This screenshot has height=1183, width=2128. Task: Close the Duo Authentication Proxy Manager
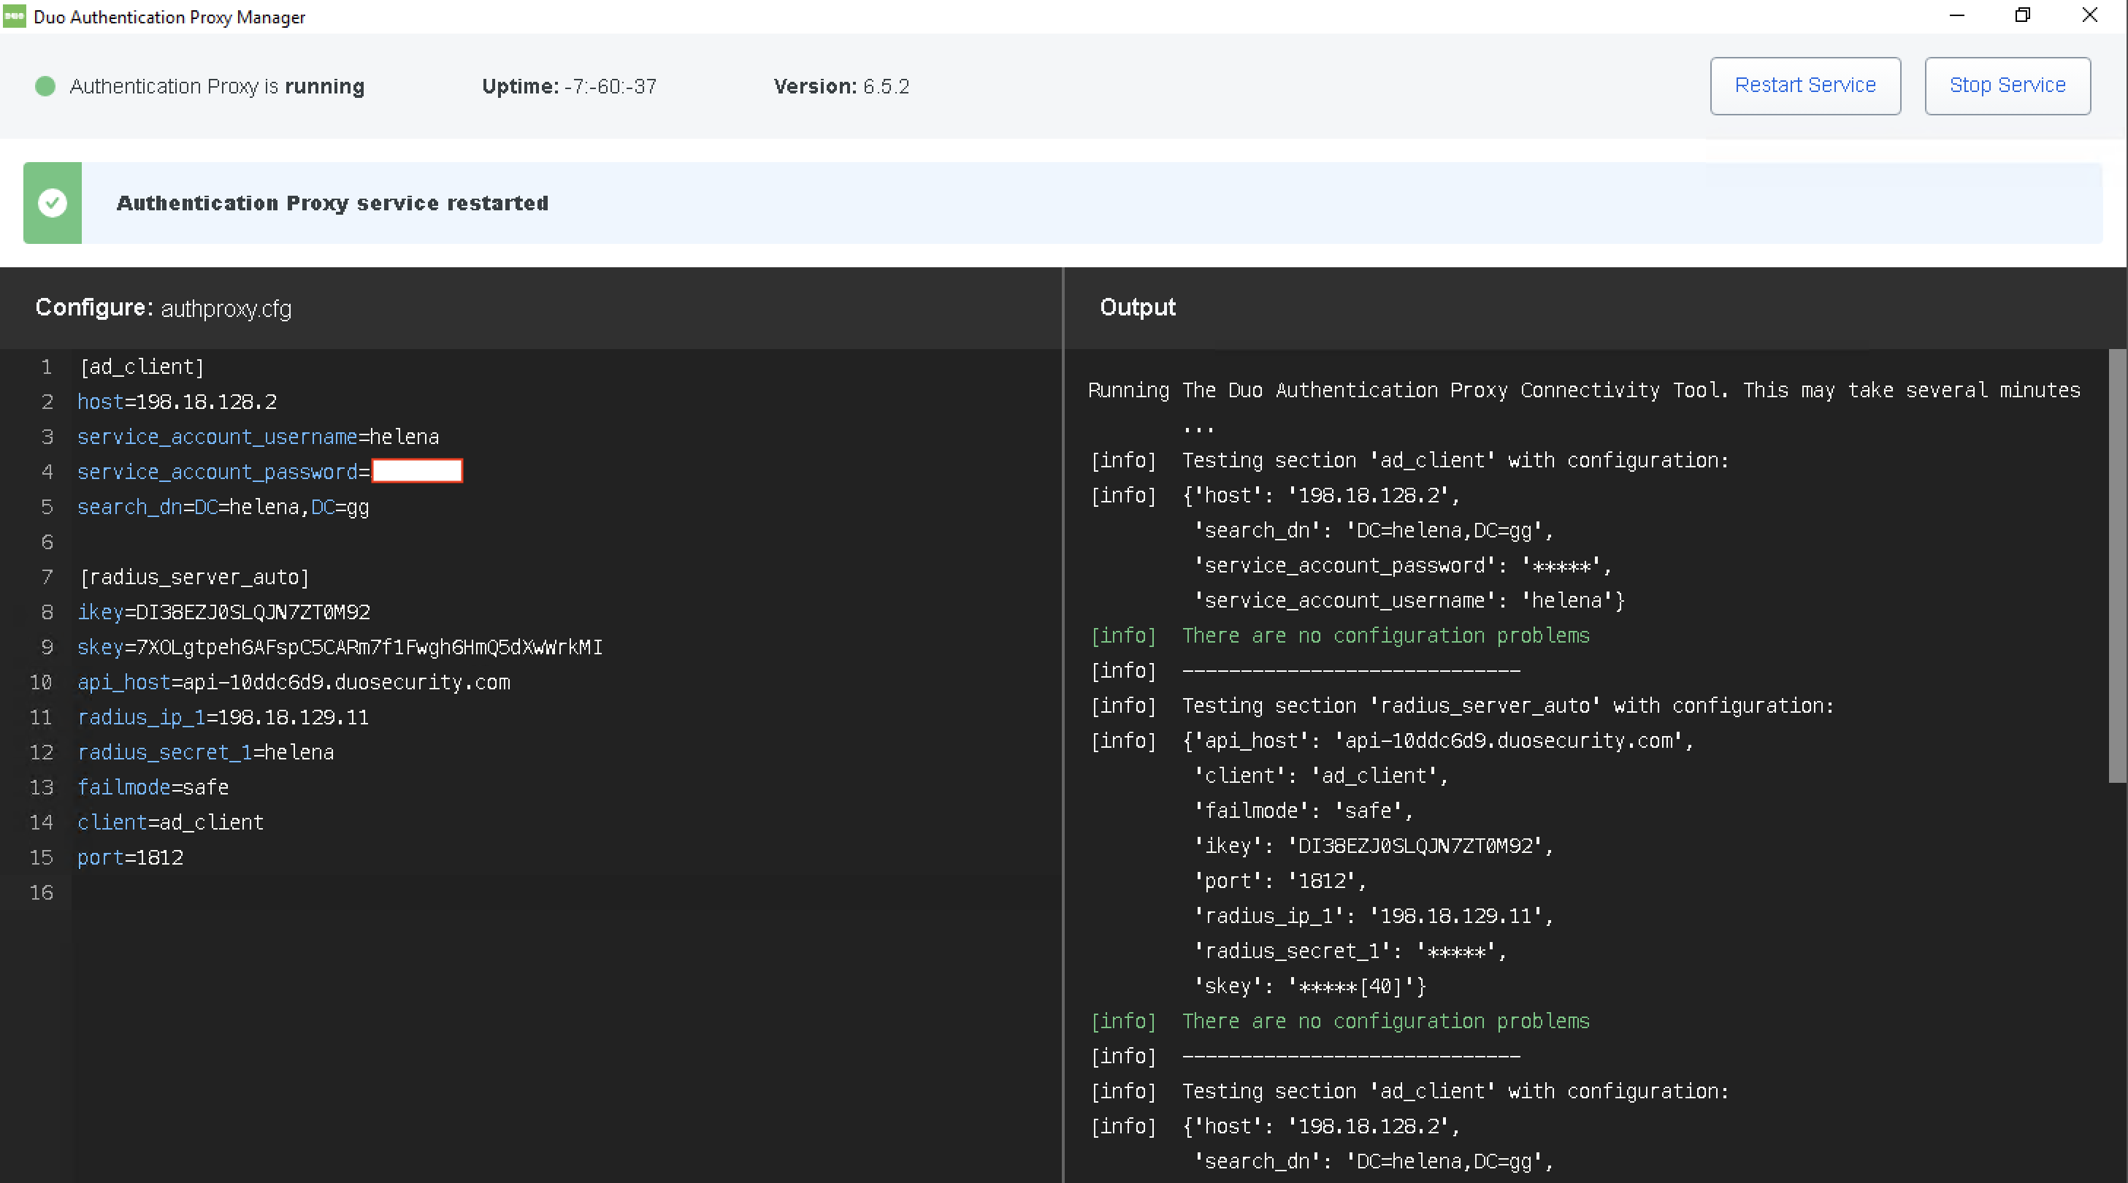coord(2089,15)
